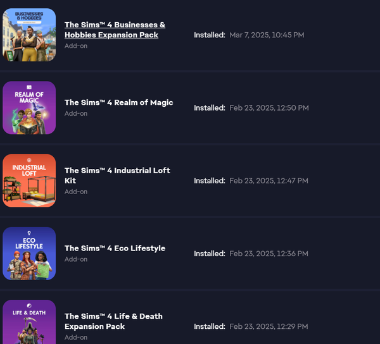The height and width of the screenshot is (344, 380).
Task: Open the Businesses & Hobbies cover art
Action: coord(29,35)
